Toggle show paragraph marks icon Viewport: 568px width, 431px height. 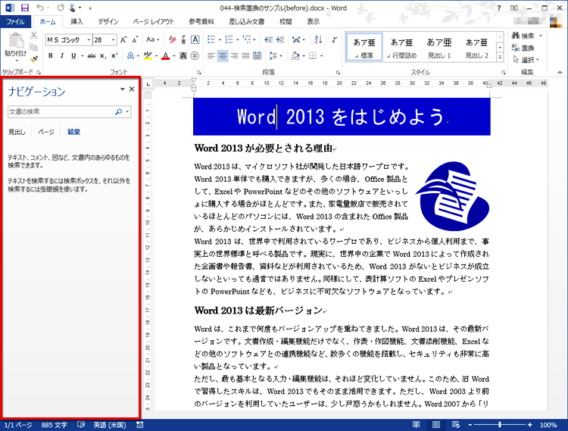pos(334,39)
